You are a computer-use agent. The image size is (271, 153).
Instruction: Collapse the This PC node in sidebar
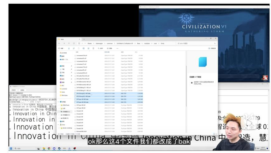[x=58, y=102]
